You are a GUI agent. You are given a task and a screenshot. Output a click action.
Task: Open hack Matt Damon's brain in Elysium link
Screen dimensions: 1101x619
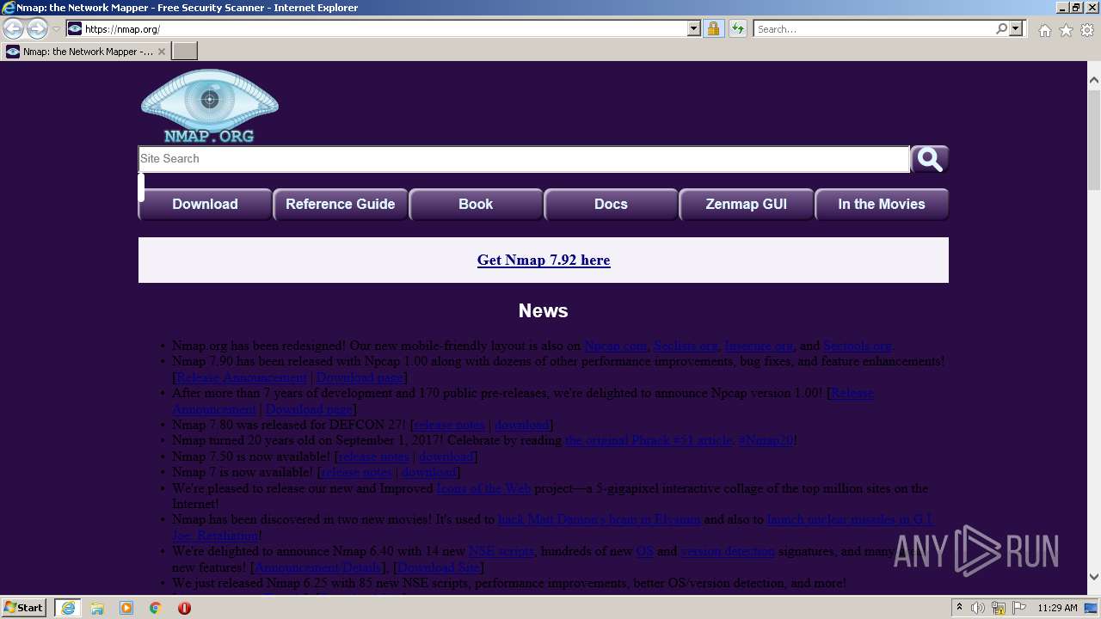pos(599,520)
